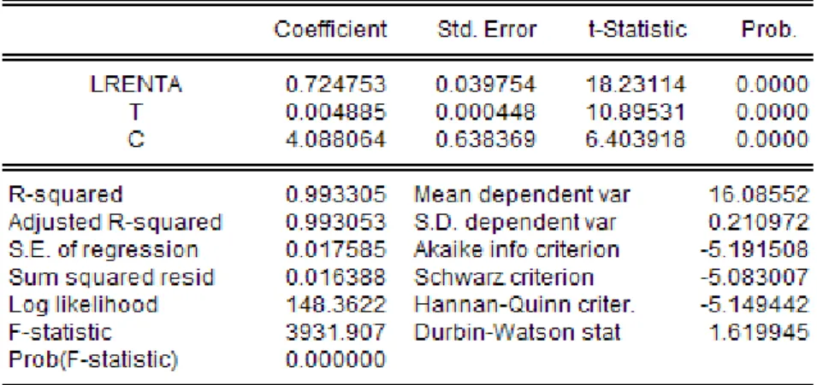Click the Durbin-Watson stat value 1.619945
The width and height of the screenshot is (817, 385).
(759, 332)
